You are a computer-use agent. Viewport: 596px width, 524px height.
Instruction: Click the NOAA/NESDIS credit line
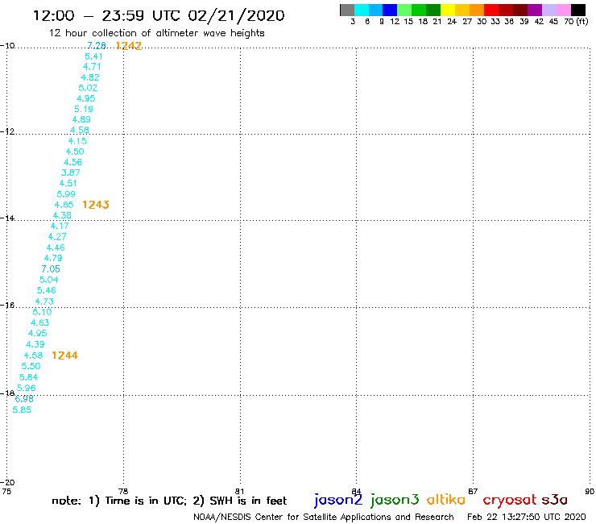click(x=324, y=518)
